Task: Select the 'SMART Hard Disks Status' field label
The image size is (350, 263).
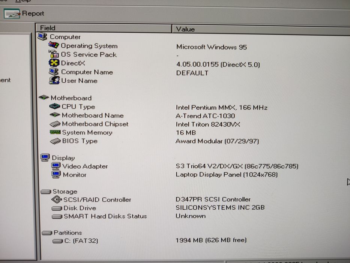Action: pyautogui.click(x=105, y=216)
